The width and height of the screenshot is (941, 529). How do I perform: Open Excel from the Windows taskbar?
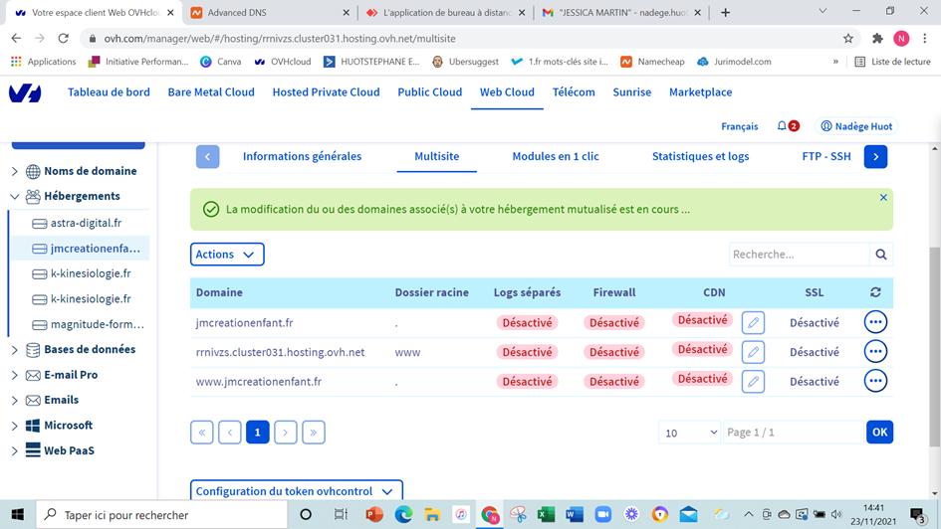coord(546,514)
